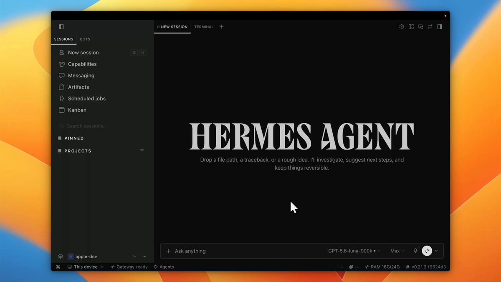Click the copy-like icon in status bar

coord(351,267)
